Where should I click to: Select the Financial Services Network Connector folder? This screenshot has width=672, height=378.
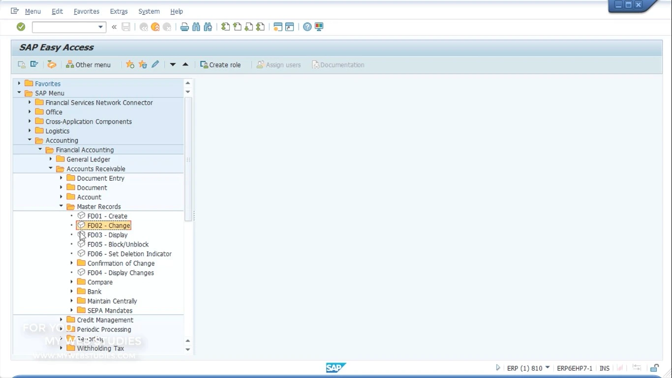[99, 102]
